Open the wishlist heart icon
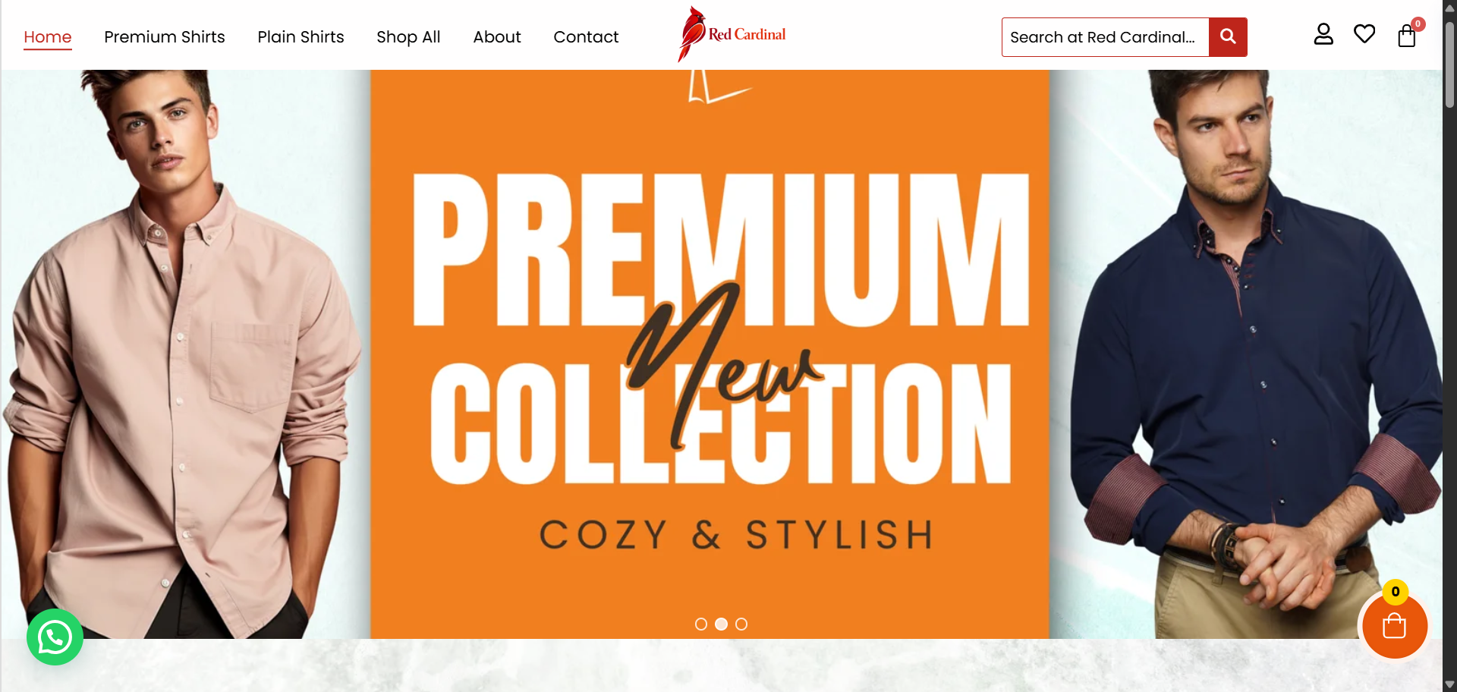The width and height of the screenshot is (1457, 692). 1364,34
